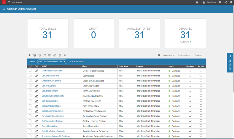Check the GetStockOnHandQuanity row checkbox

[x=30, y=96]
